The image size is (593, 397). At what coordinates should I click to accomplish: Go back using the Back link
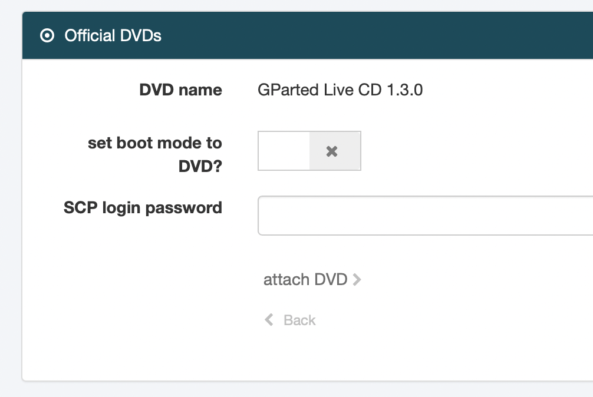290,320
